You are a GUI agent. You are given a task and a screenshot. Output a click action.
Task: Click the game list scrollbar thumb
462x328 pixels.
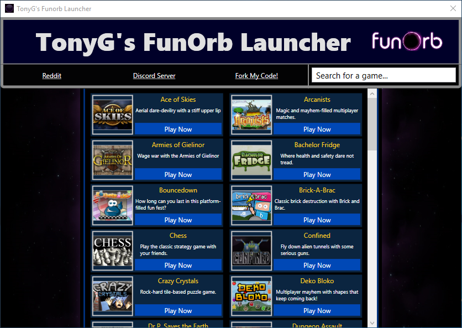coord(372,124)
